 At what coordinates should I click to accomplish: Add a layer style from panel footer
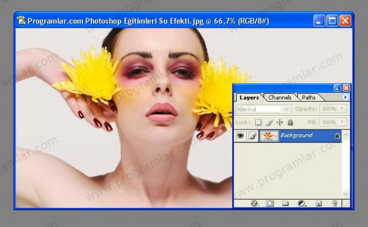point(254,203)
